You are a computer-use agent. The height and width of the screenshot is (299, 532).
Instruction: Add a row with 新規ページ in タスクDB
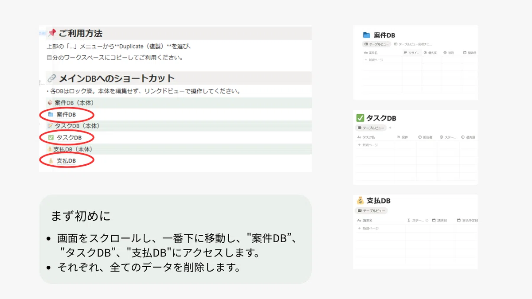tap(368, 145)
